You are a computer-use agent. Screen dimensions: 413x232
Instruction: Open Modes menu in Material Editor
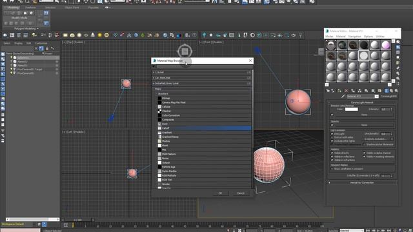pos(329,37)
